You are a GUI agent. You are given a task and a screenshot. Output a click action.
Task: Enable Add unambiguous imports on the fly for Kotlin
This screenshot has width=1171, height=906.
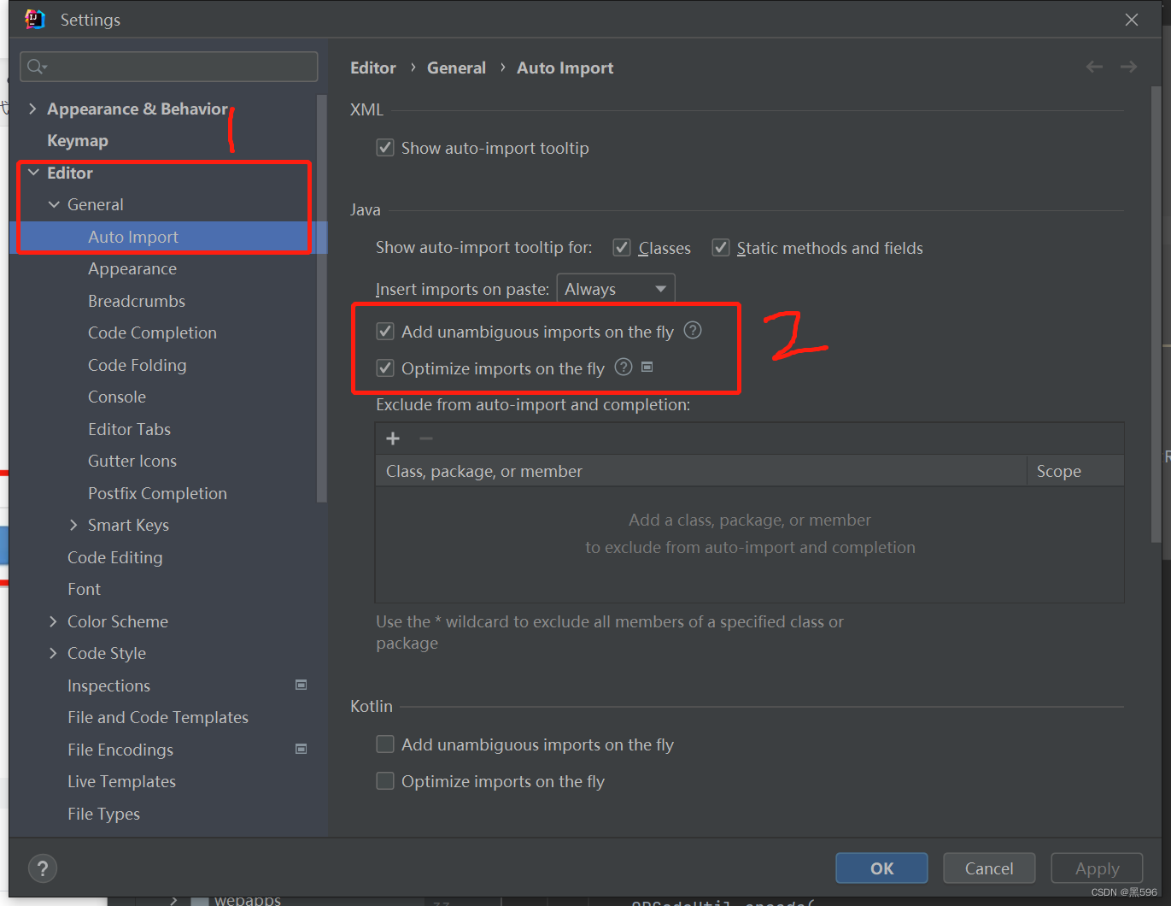[x=385, y=744]
